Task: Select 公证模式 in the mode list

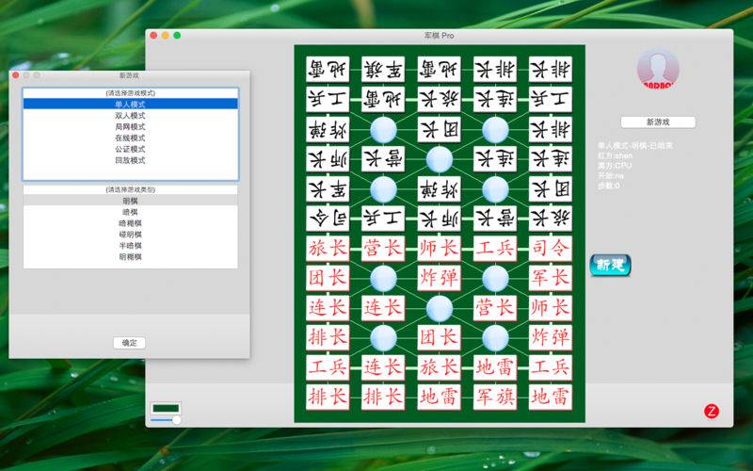Action: click(130, 149)
